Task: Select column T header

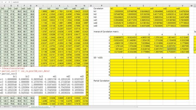Action: pyautogui.click(x=156, y=5)
